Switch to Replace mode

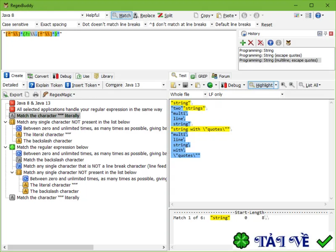[x=144, y=16]
